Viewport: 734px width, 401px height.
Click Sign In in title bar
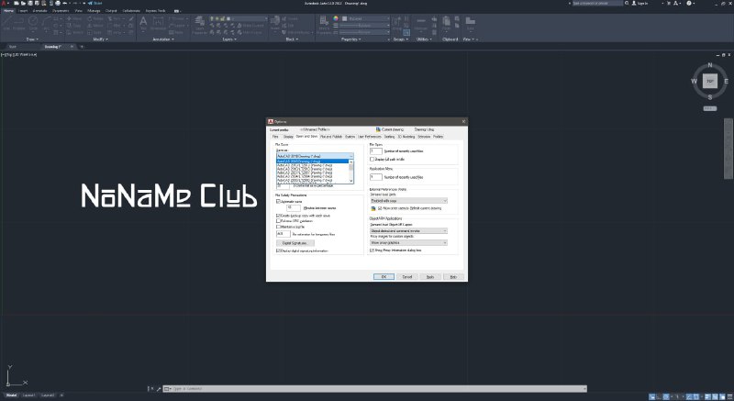tap(640, 4)
